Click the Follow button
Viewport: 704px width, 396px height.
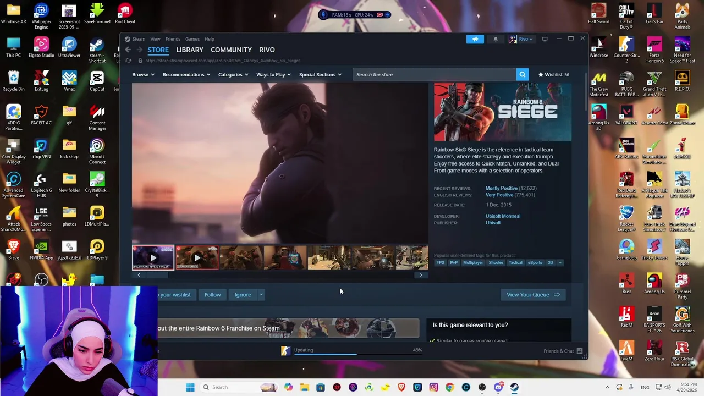pyautogui.click(x=212, y=295)
